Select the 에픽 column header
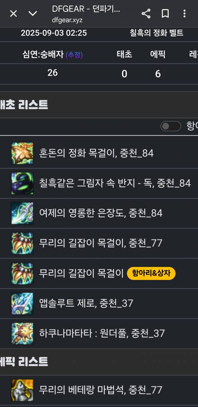198x407 pixels. 158,55
